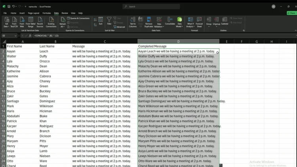
Task: Open the Consolidate tool
Action: click(170, 21)
